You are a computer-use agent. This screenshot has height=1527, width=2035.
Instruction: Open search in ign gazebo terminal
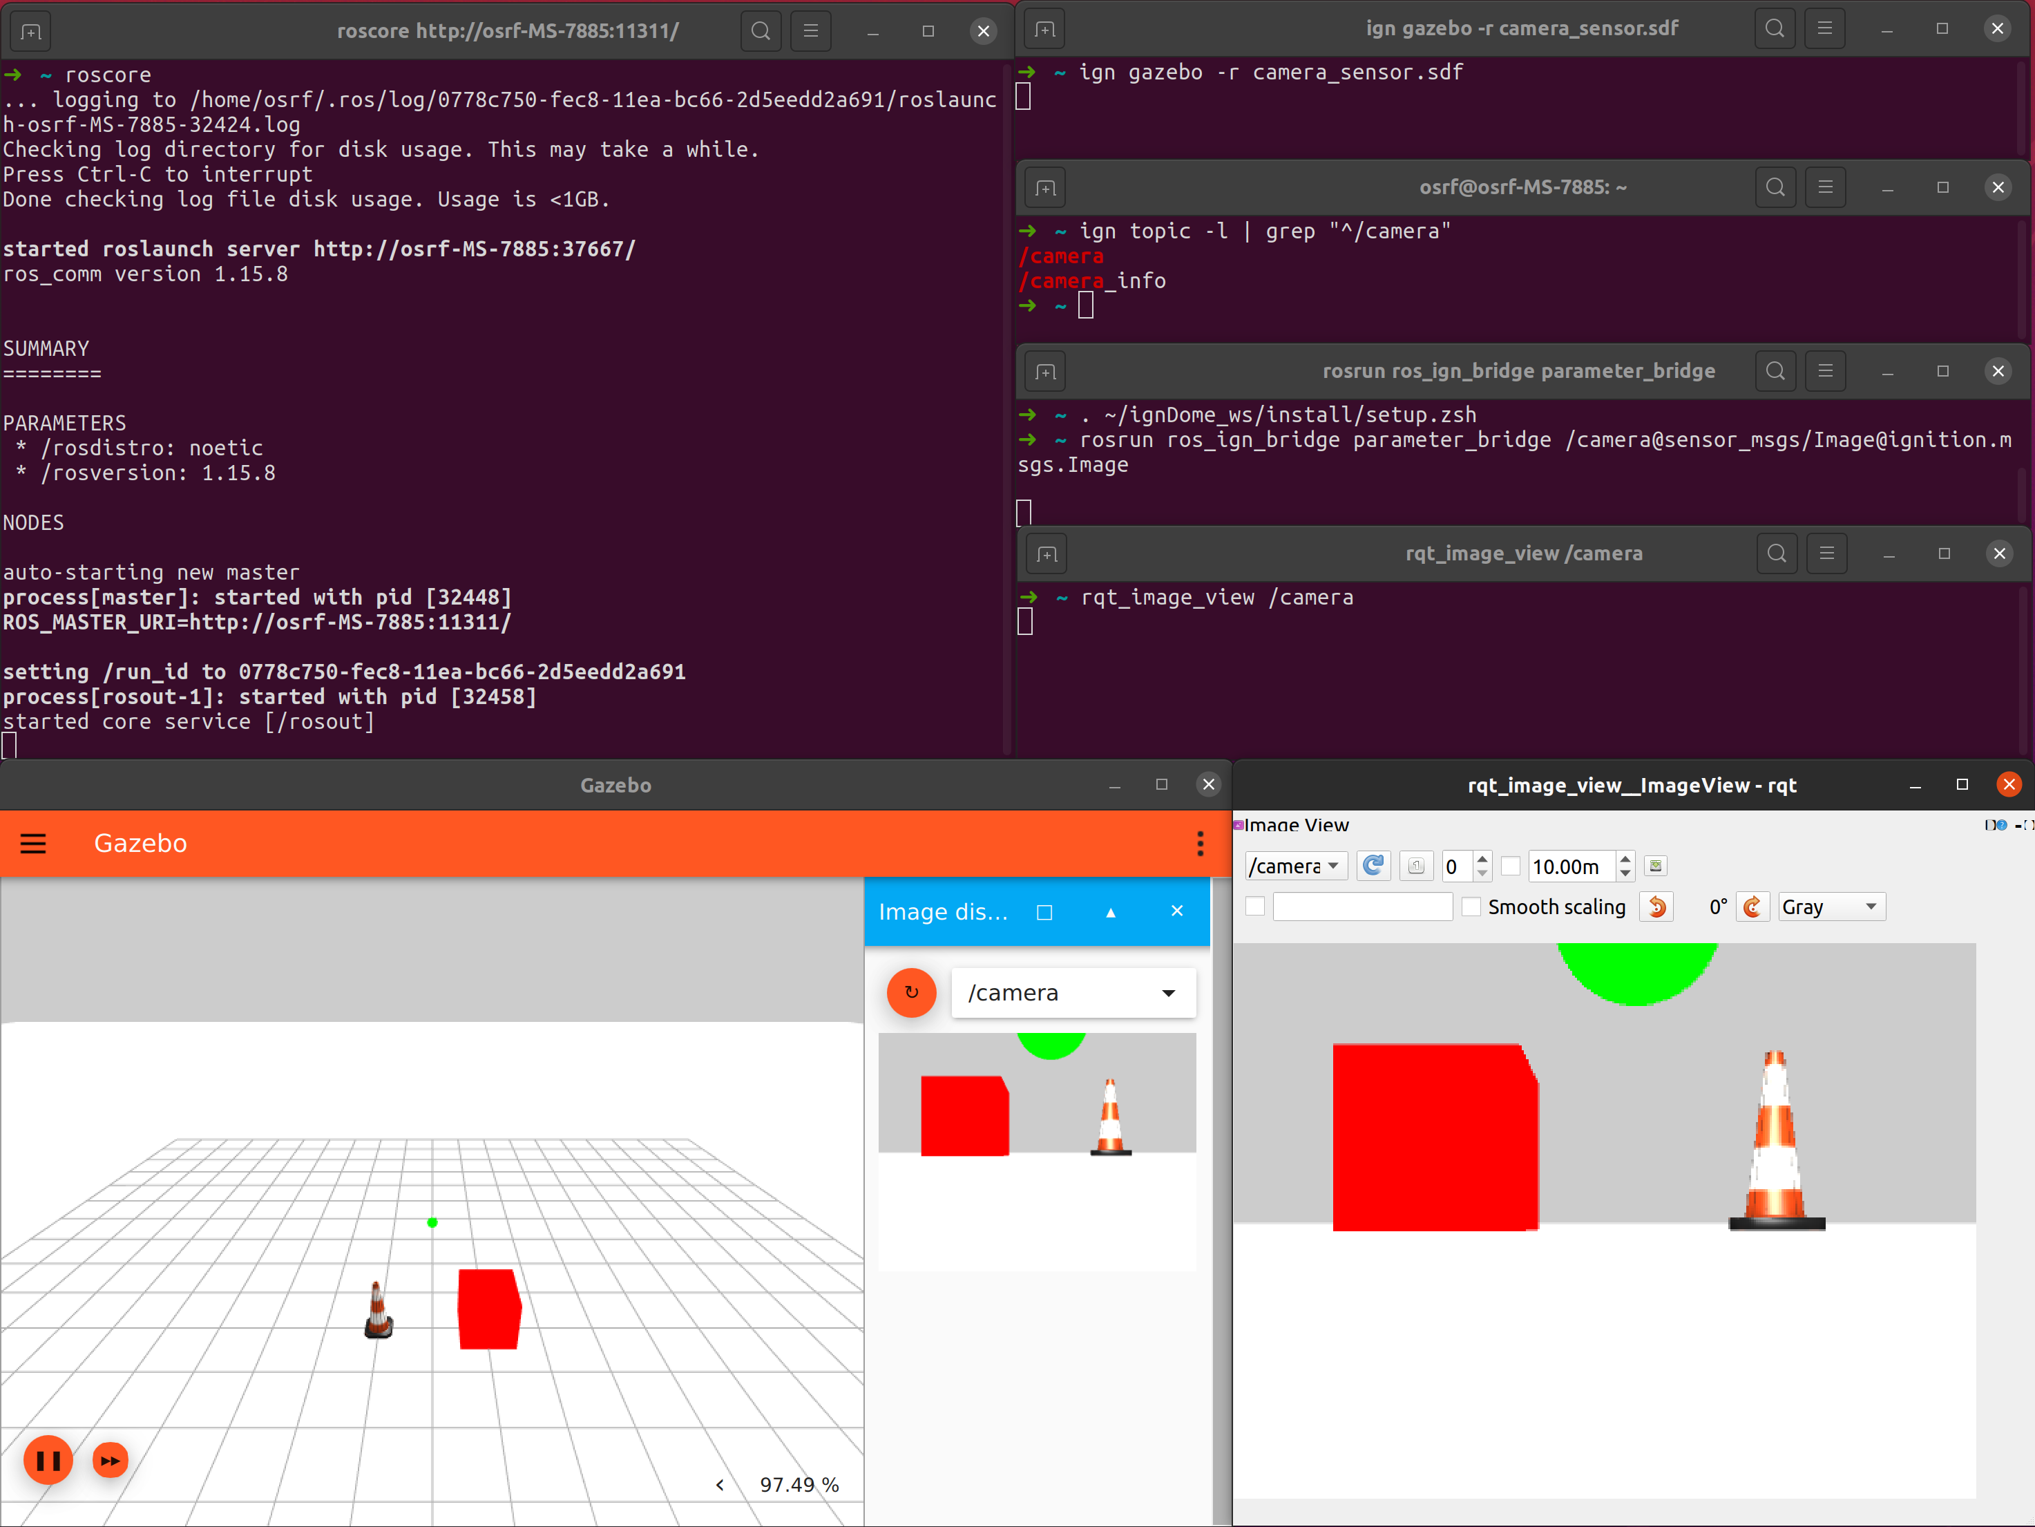pyautogui.click(x=1775, y=28)
